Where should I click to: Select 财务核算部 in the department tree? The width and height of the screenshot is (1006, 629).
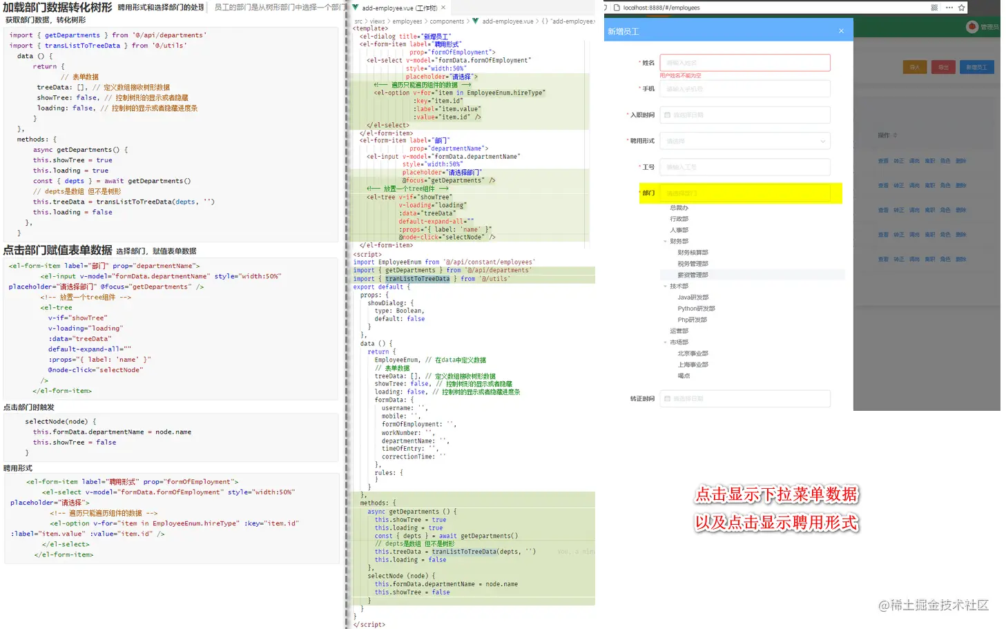pyautogui.click(x=693, y=253)
